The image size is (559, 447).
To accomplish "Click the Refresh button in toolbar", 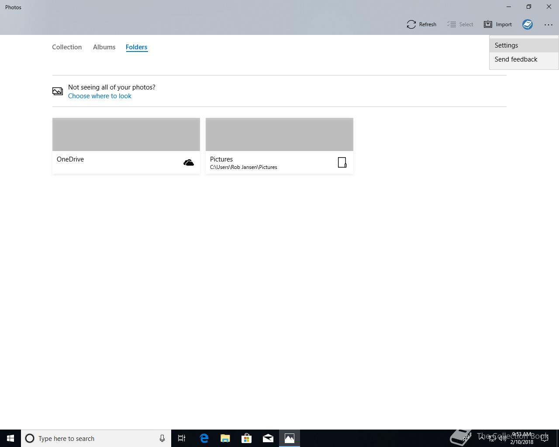I will [421, 24].
